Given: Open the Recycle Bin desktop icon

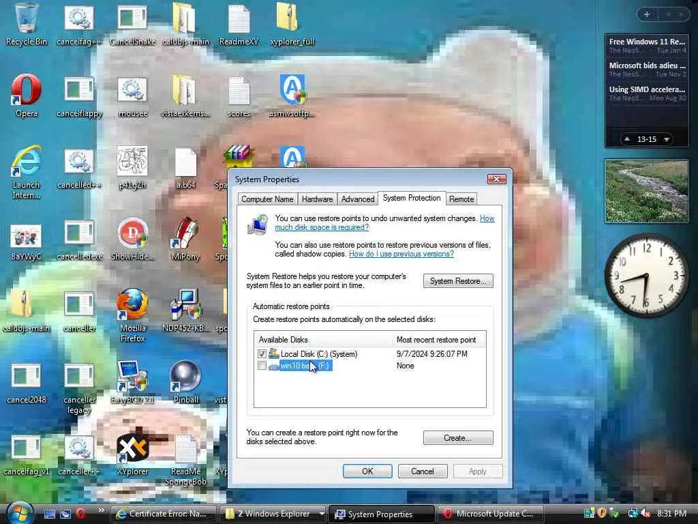Looking at the screenshot, I should tap(26, 25).
